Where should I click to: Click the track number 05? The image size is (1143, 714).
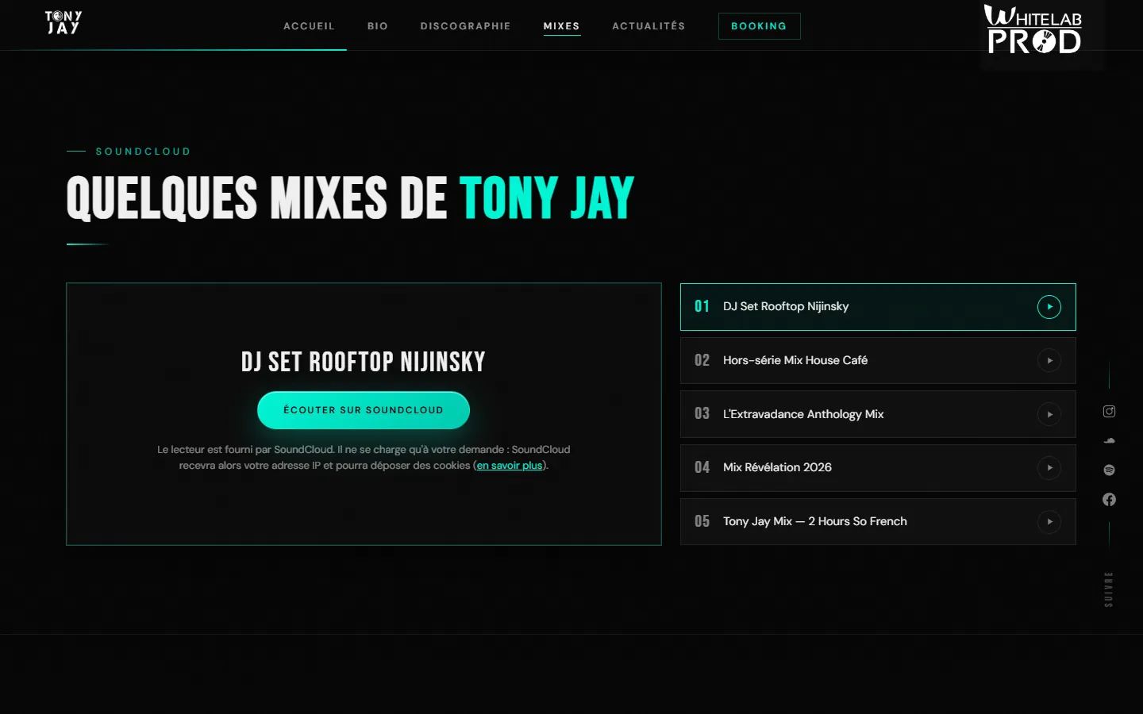(x=702, y=521)
